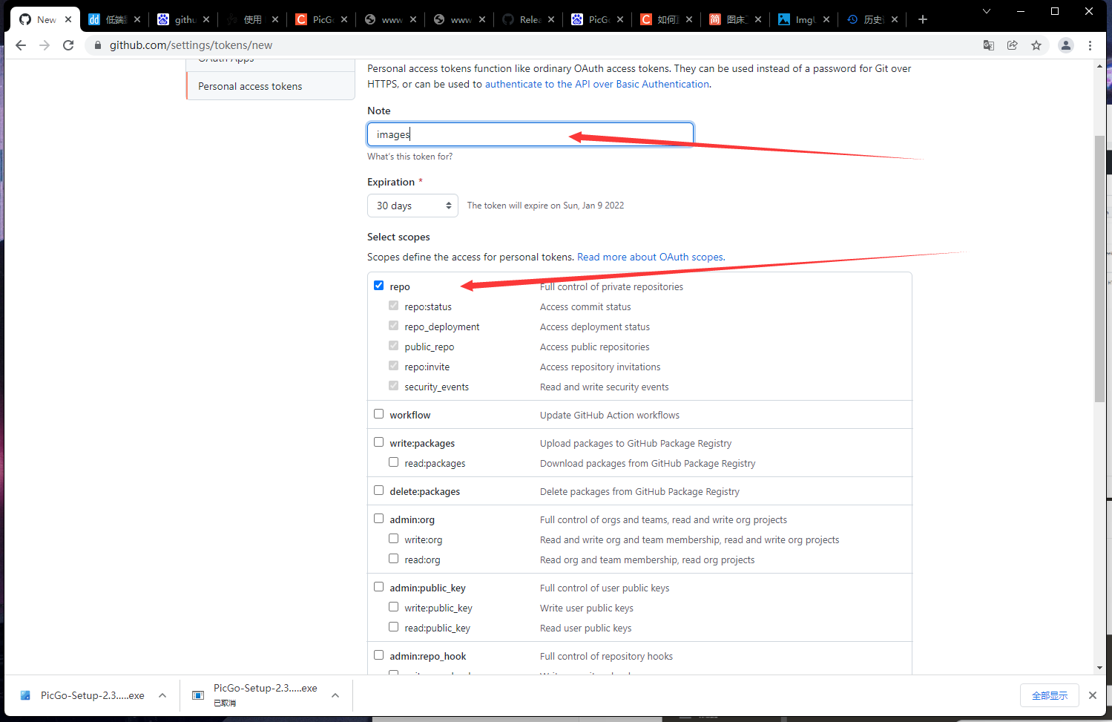Expand options chevron for first PicGo-Setup download
The height and width of the screenshot is (722, 1112).
pos(162,695)
